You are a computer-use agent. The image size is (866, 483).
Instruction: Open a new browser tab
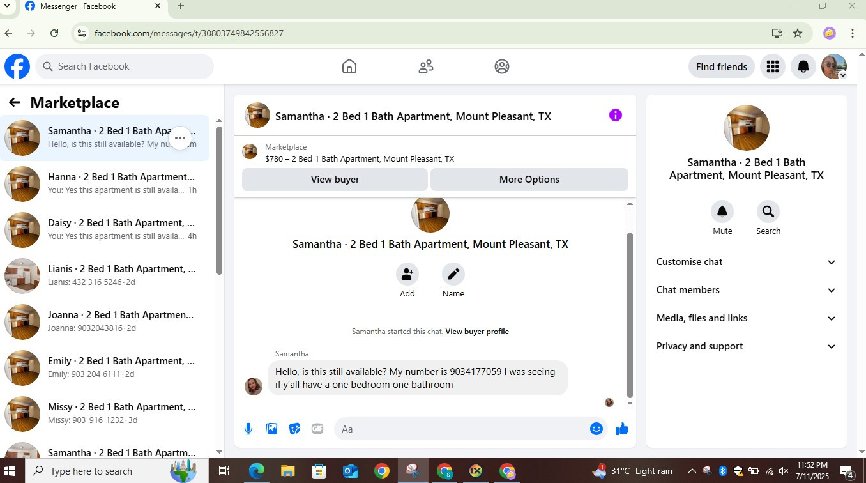[x=181, y=6]
